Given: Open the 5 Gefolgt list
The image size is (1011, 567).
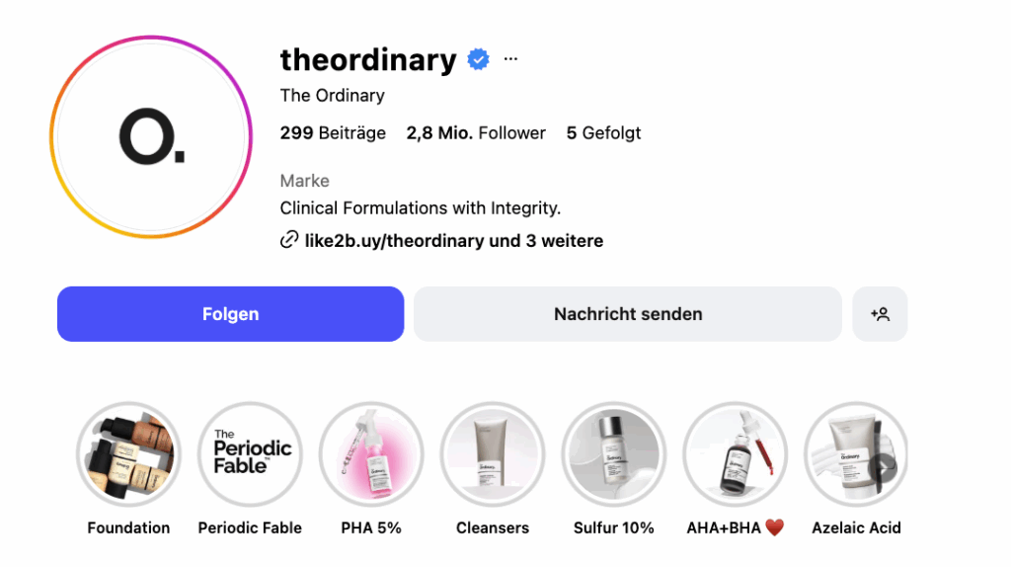Looking at the screenshot, I should [603, 132].
